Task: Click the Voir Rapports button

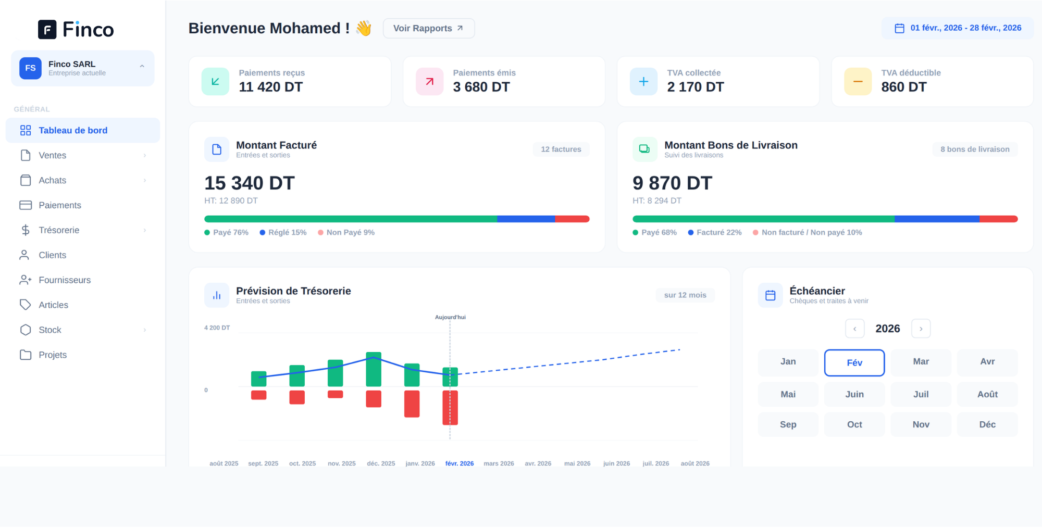Action: (x=429, y=28)
